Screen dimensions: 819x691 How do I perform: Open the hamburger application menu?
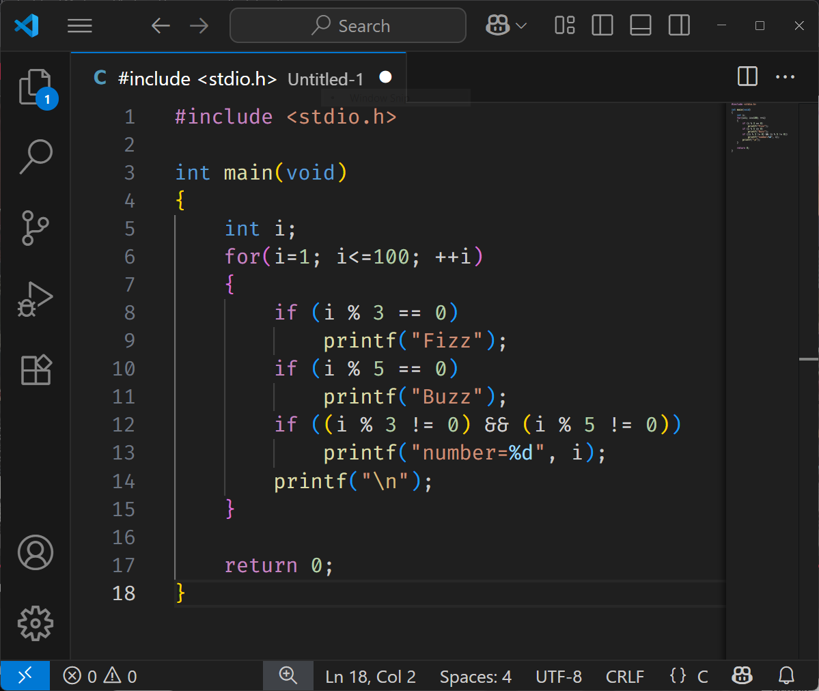pos(79,25)
